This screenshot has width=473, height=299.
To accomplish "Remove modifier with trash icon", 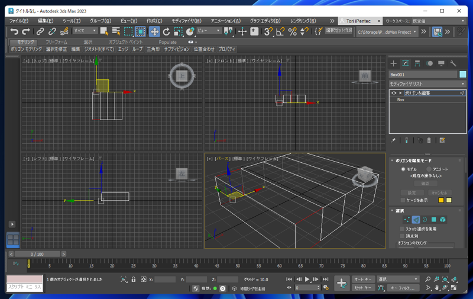I will (x=429, y=140).
